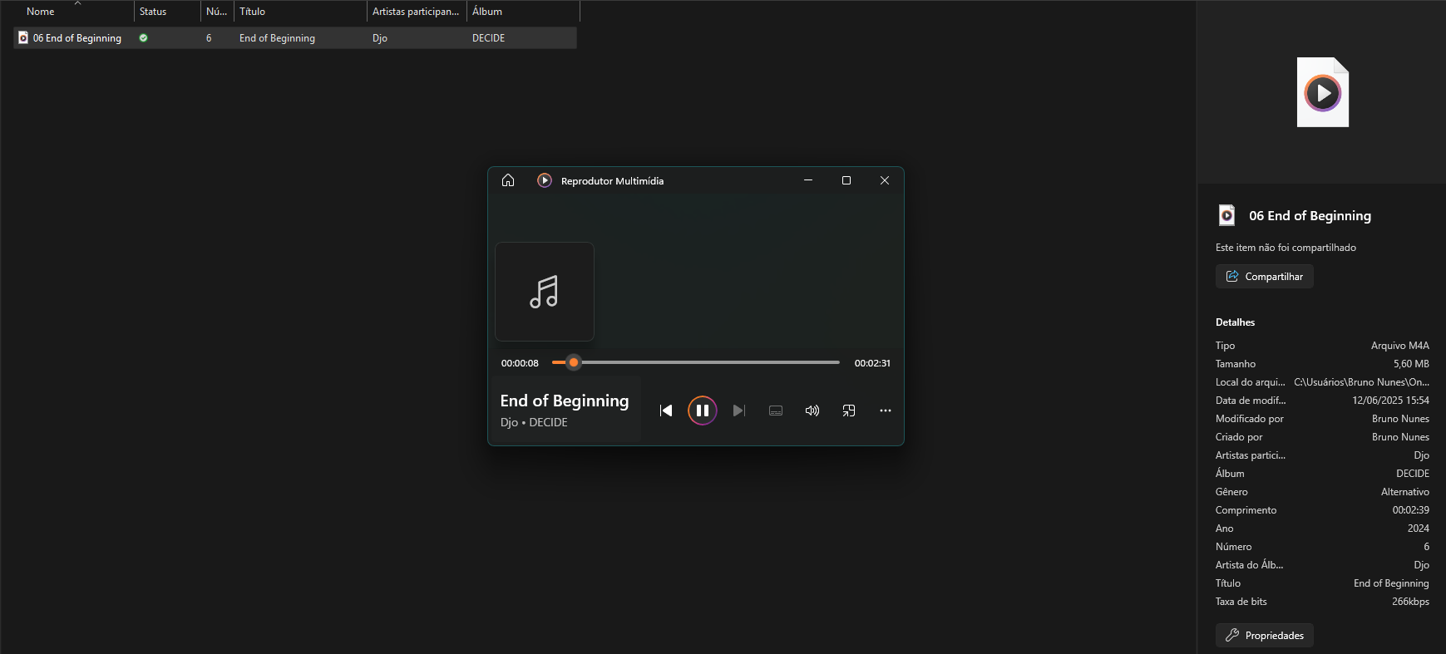Click the file location path value

click(1361, 382)
